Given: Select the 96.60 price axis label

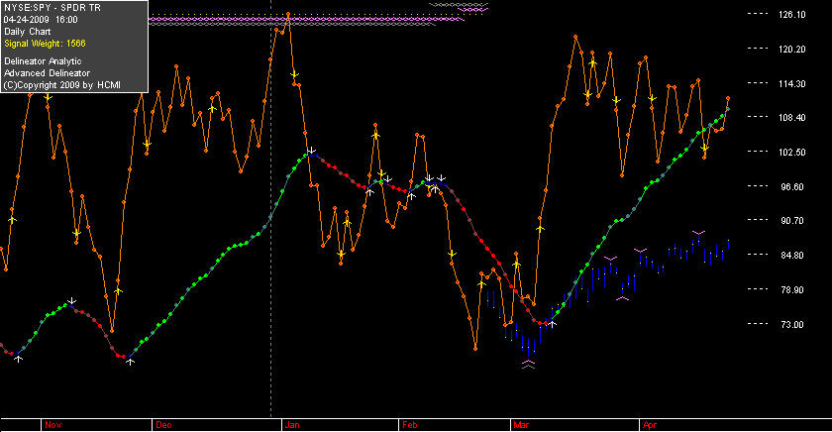Looking at the screenshot, I should coord(792,186).
